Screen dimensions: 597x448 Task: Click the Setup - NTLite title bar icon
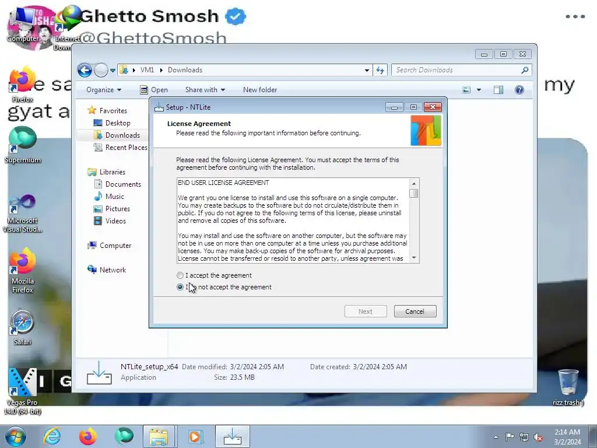click(x=159, y=107)
